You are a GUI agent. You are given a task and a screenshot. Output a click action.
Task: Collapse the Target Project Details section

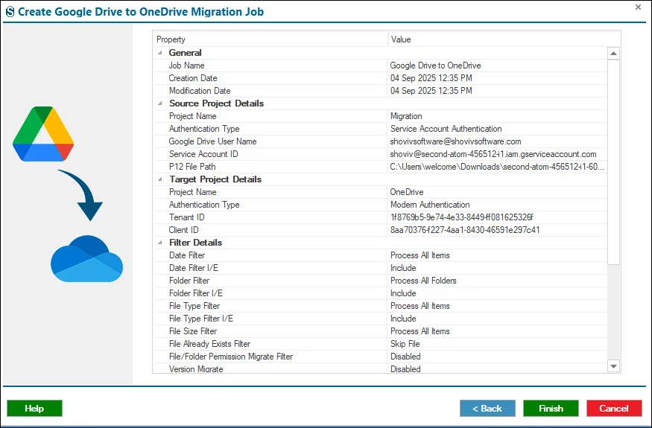coord(160,179)
